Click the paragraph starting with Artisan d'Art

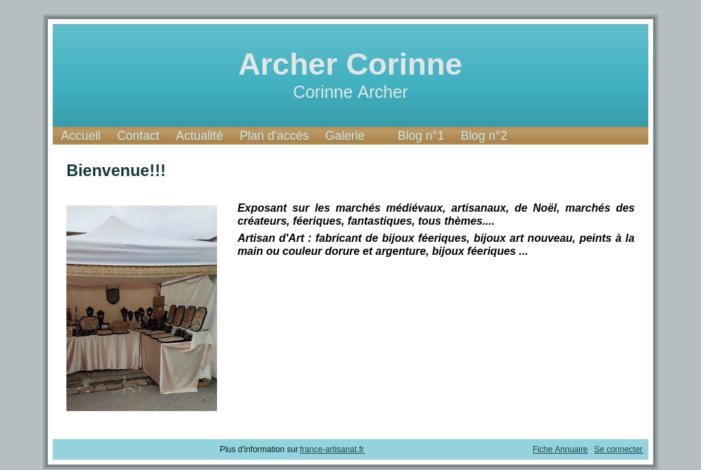point(436,245)
